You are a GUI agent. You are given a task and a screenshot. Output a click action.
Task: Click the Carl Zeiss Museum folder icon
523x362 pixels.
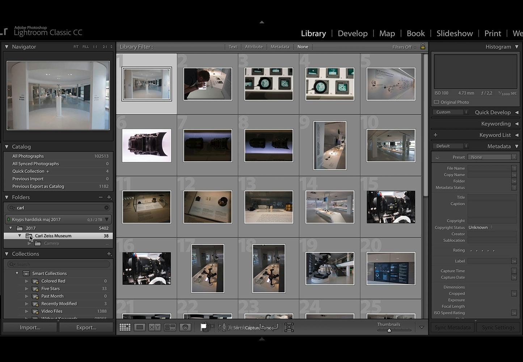tap(29, 236)
